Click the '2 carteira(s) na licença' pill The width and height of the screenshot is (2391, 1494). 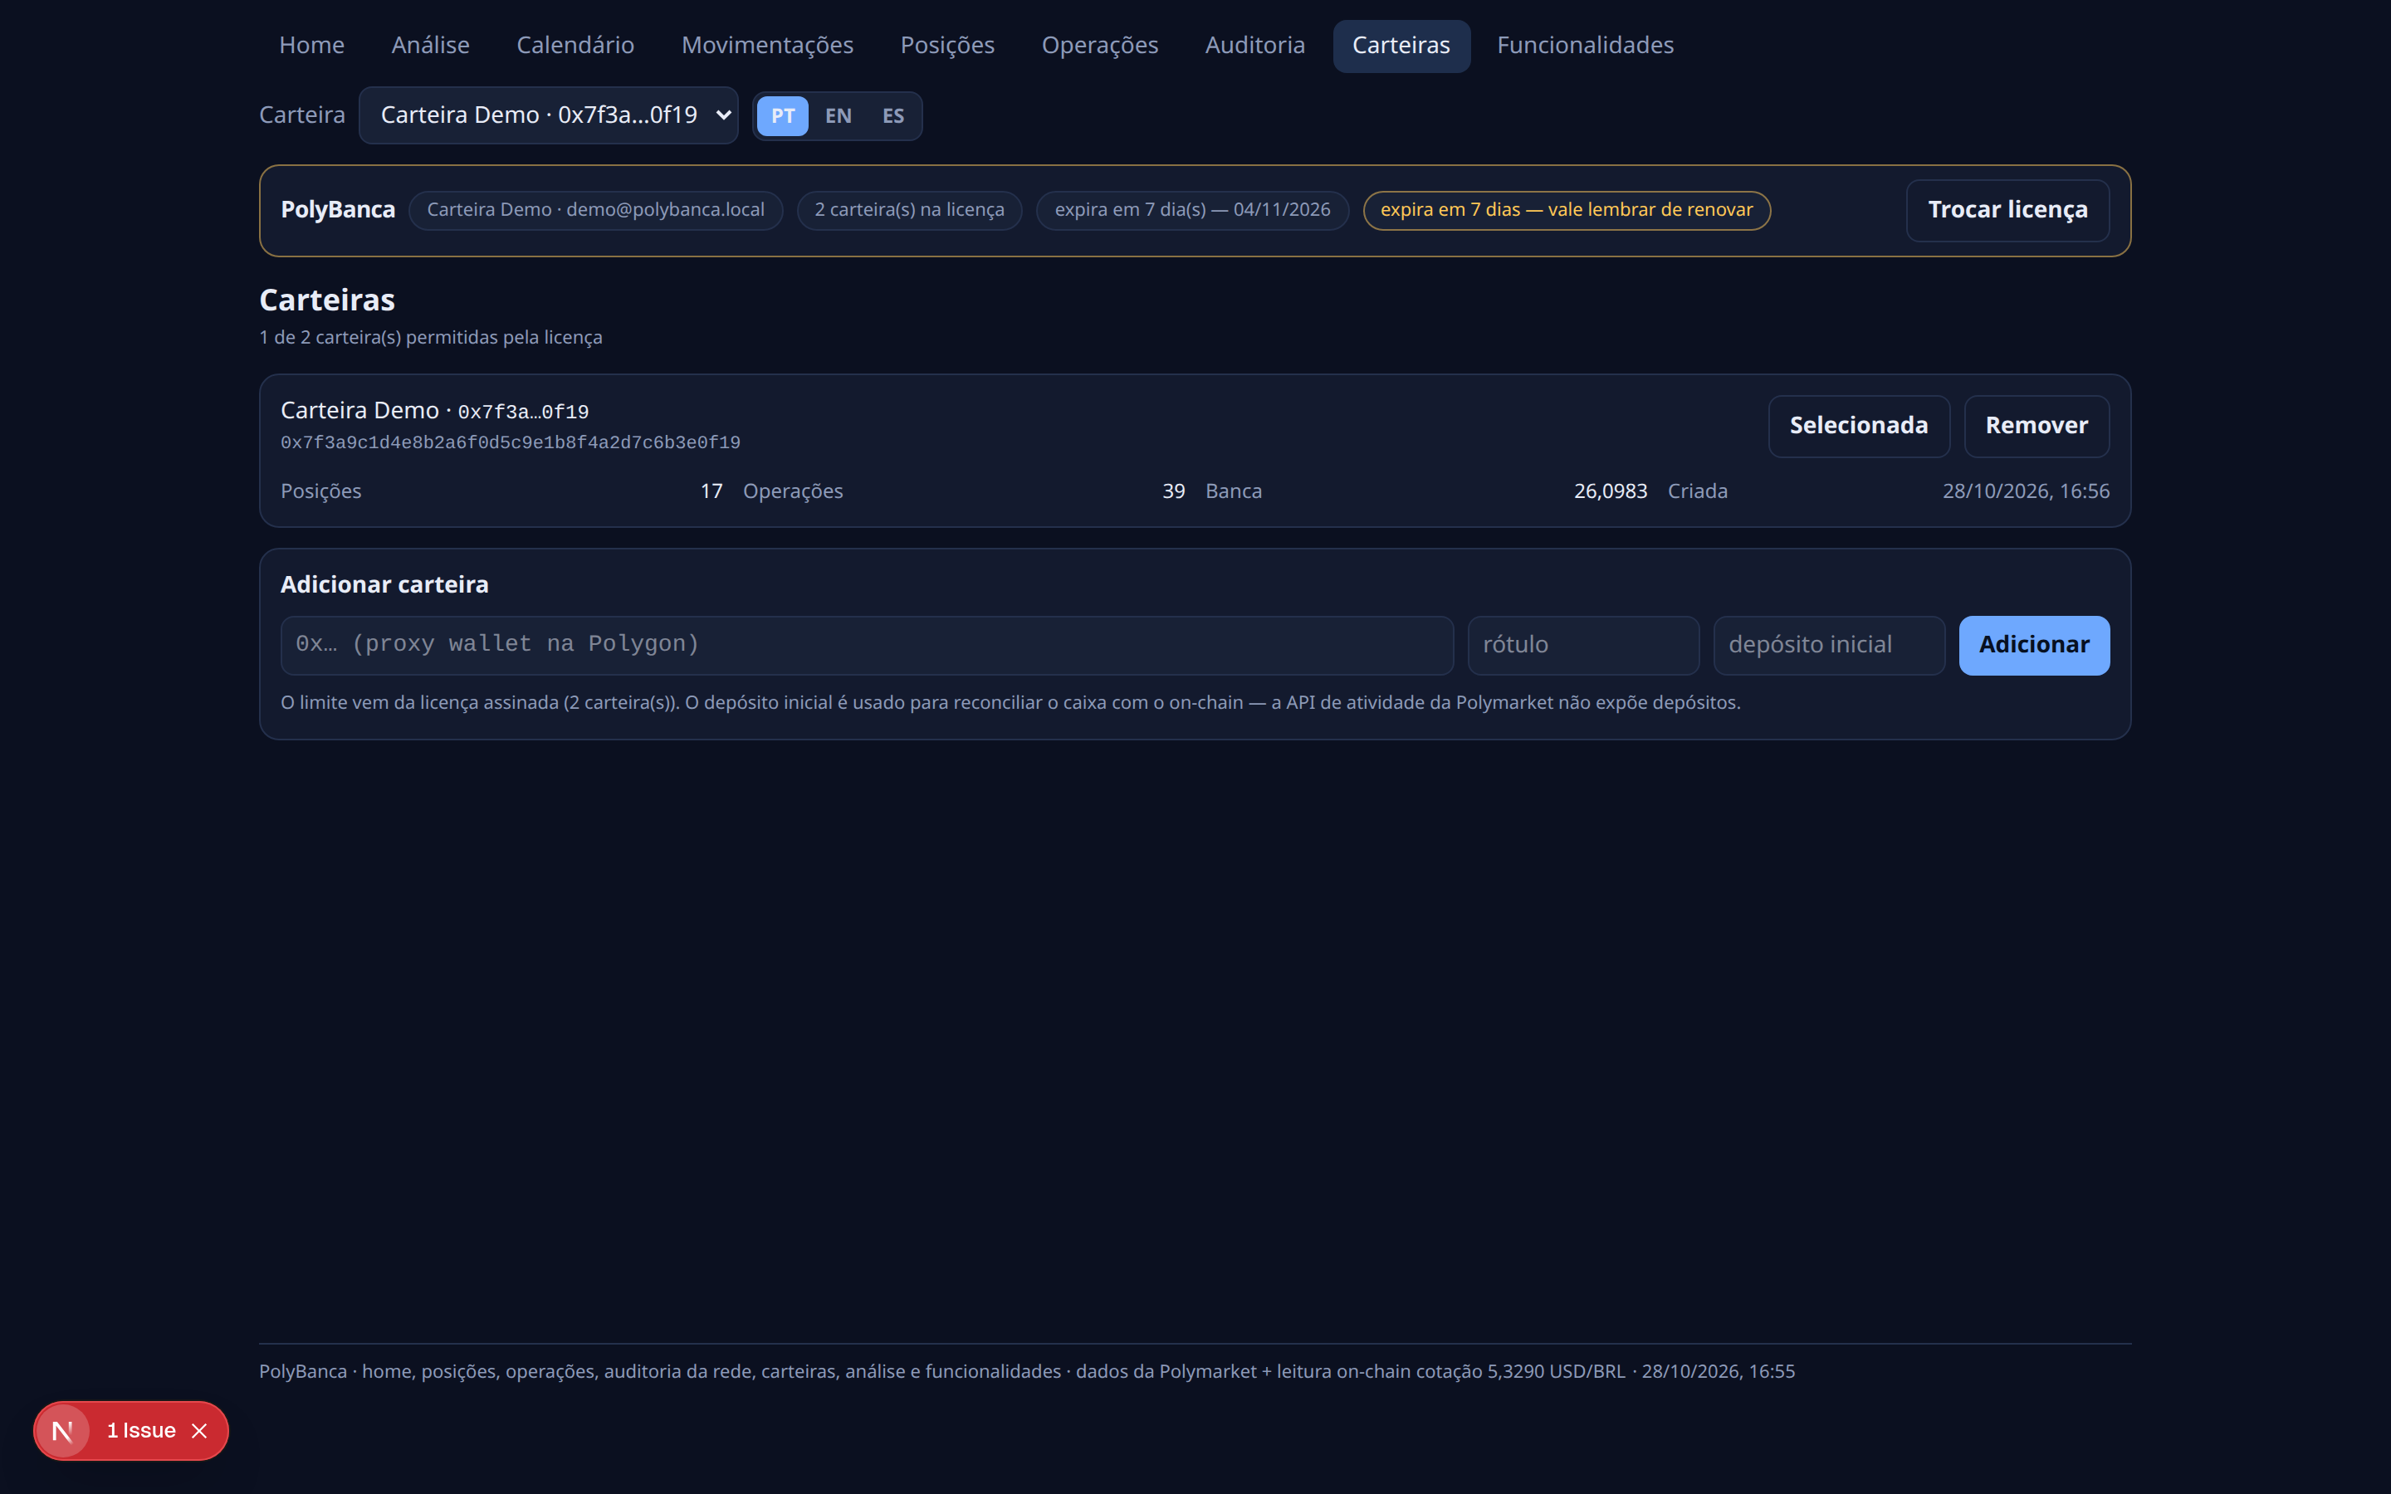[x=909, y=211]
